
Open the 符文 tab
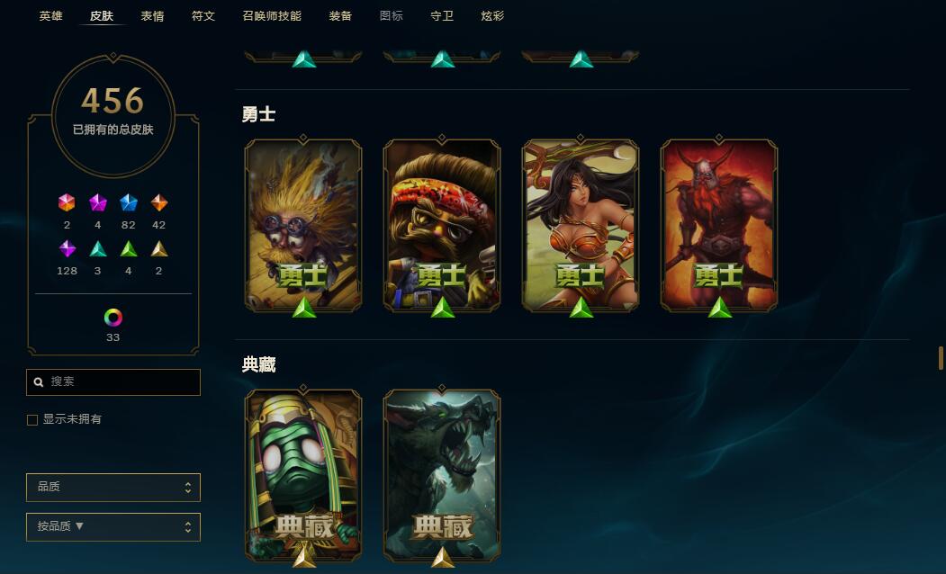pos(203,15)
